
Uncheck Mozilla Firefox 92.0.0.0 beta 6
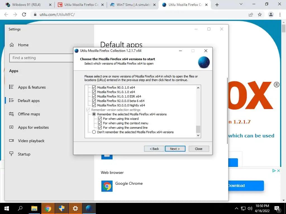coord(94,101)
